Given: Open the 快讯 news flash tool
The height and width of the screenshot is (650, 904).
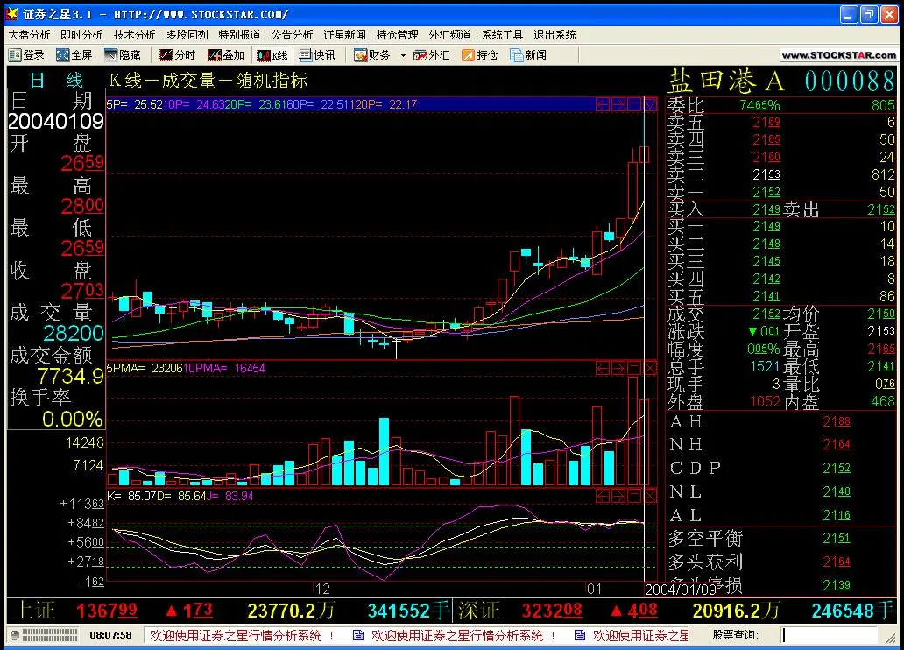Looking at the screenshot, I should [x=317, y=55].
